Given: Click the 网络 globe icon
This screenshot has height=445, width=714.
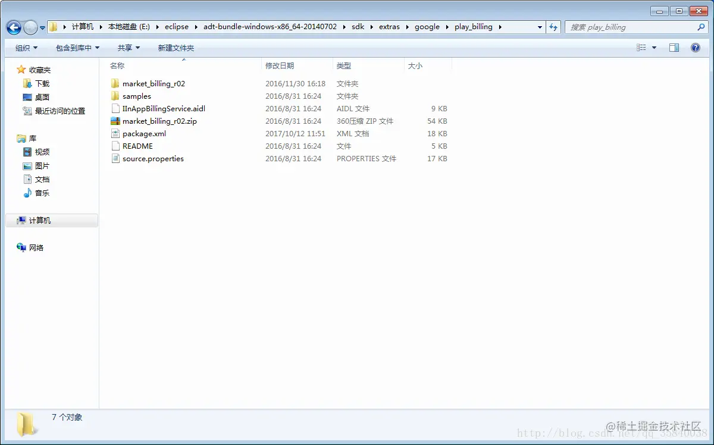Looking at the screenshot, I should click(21, 247).
